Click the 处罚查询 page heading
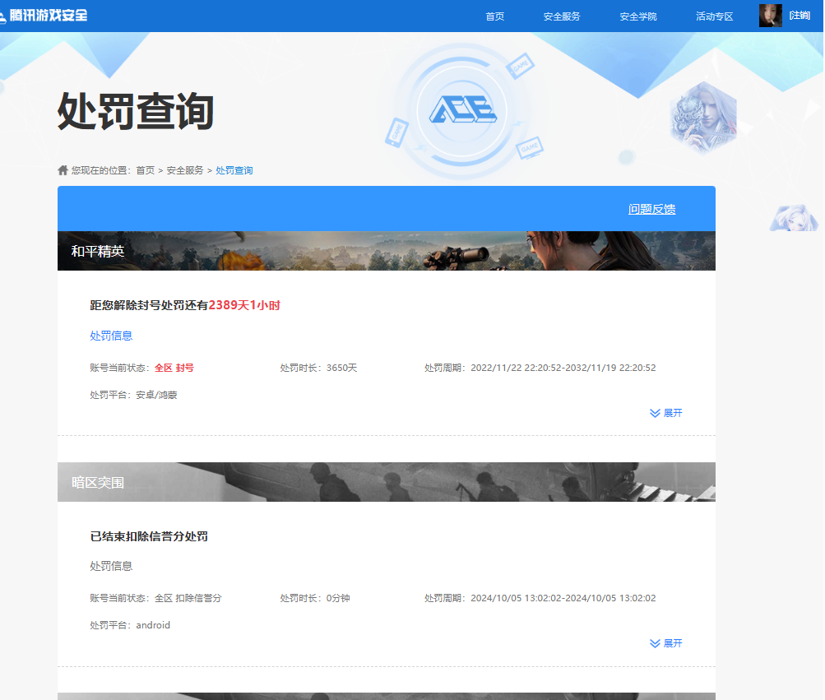The height and width of the screenshot is (700, 825). point(135,111)
